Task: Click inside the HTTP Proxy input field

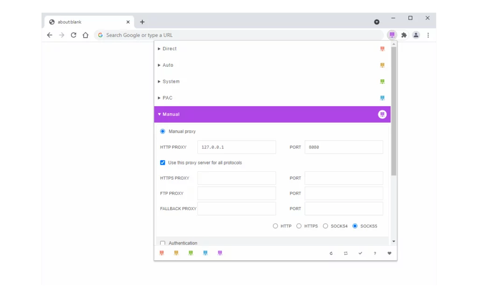Action: pyautogui.click(x=236, y=147)
